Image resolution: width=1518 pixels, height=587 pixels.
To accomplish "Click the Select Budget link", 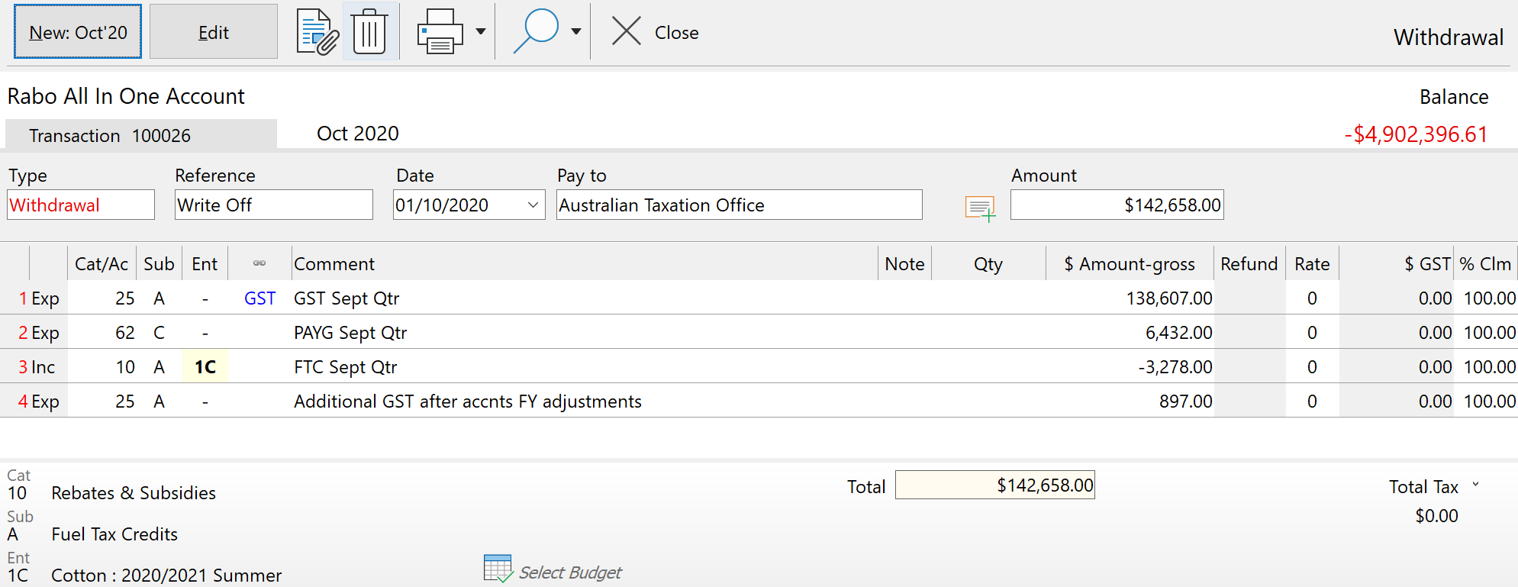I will (570, 572).
